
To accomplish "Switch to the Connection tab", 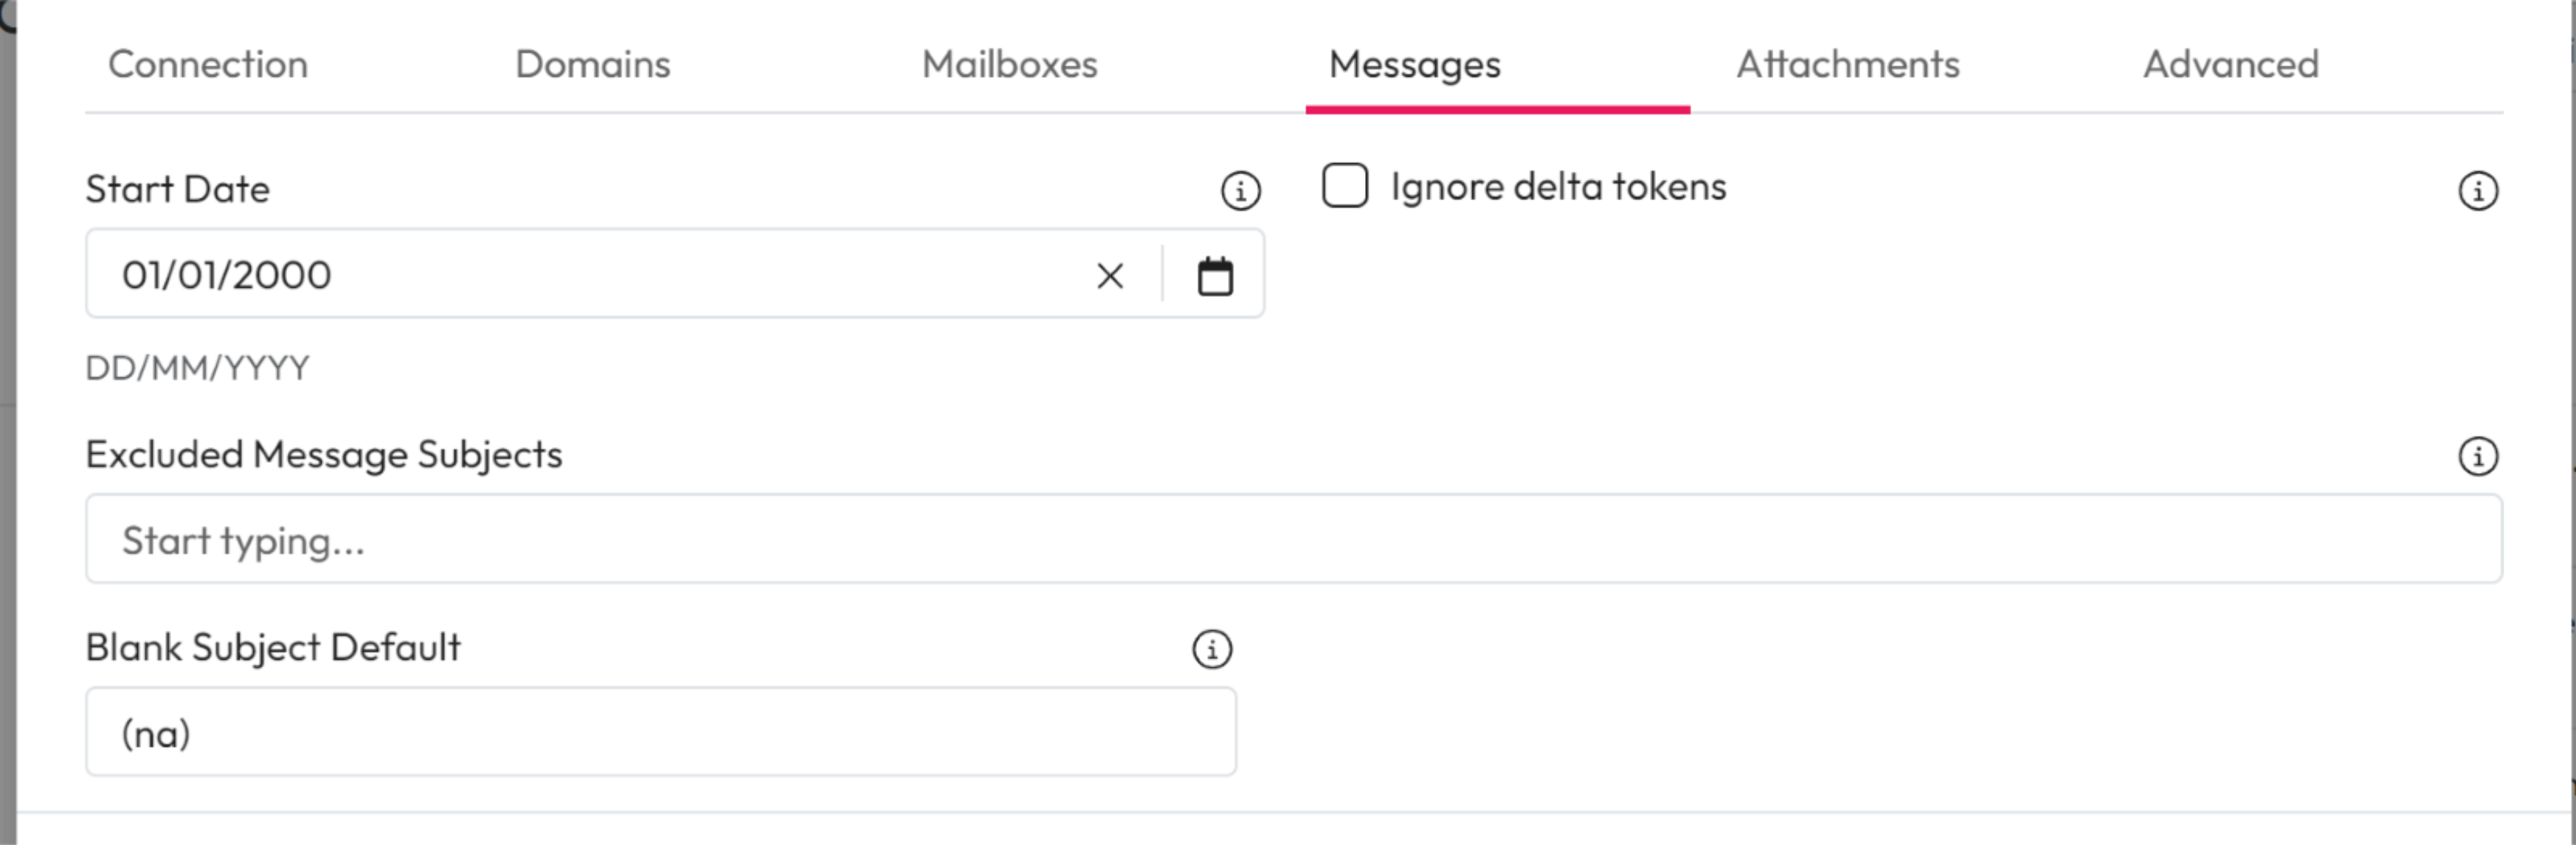I will tap(208, 65).
